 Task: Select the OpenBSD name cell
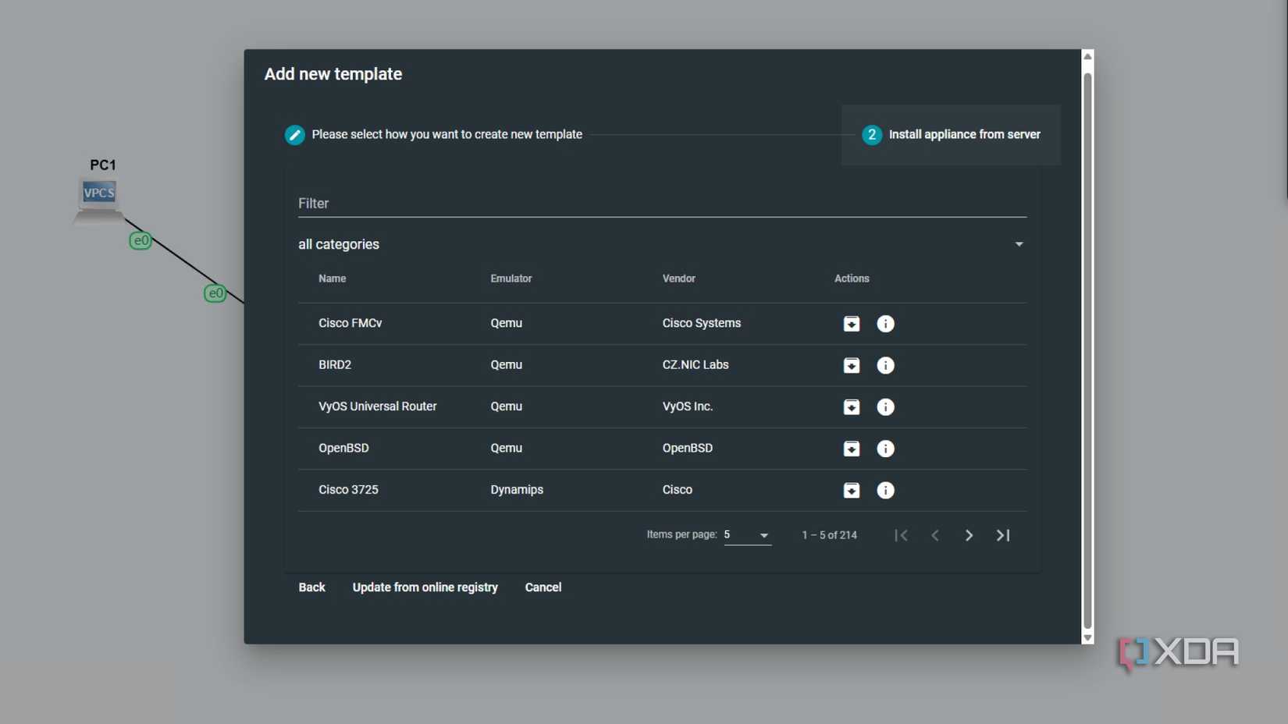tap(343, 448)
